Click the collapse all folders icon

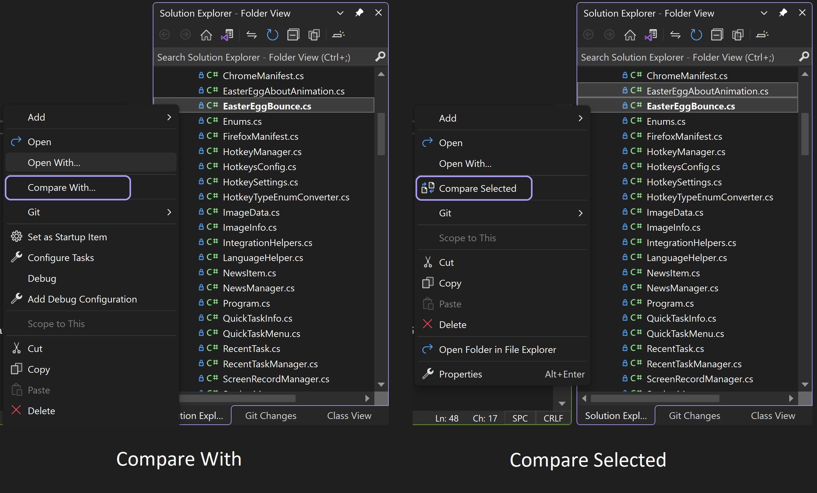[294, 35]
